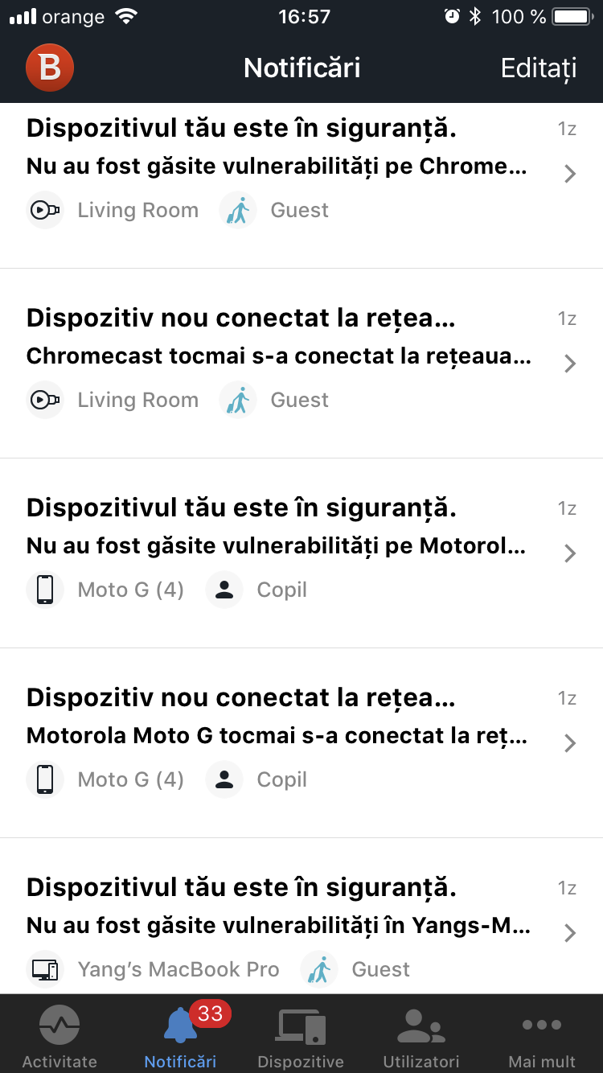
Task: Tap the red 33 notifications badge
Action: point(210,1013)
